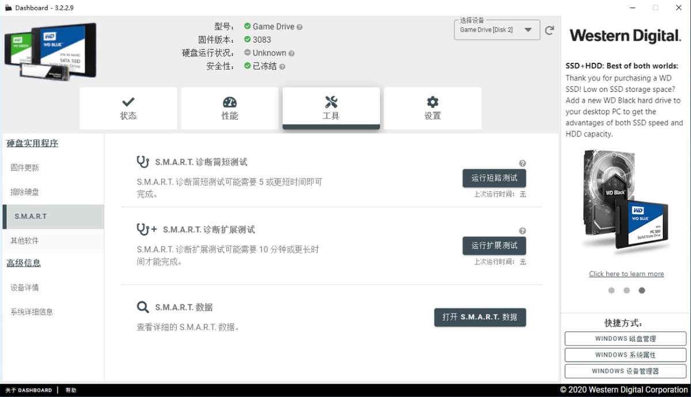
Task: Select 固件更新 in the sidebar
Action: [x=25, y=167]
